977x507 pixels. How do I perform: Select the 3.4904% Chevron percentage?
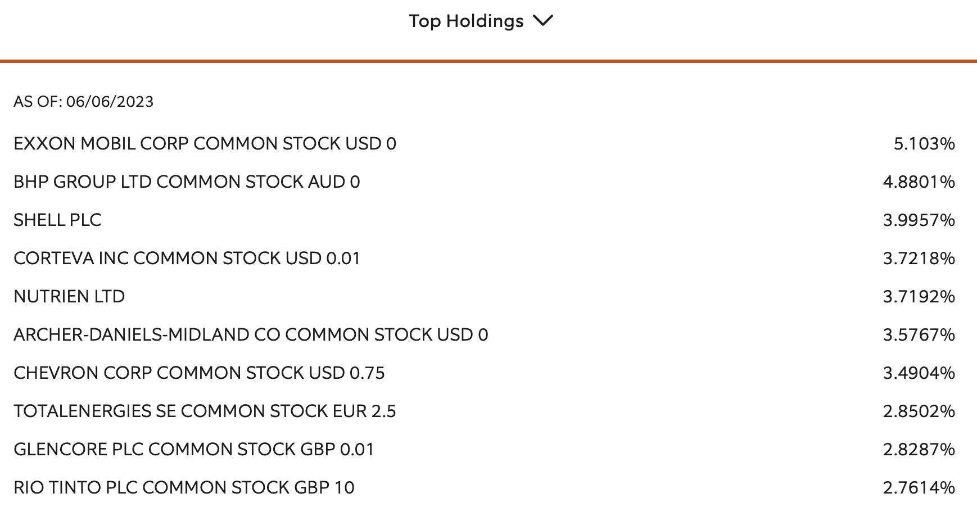(919, 373)
